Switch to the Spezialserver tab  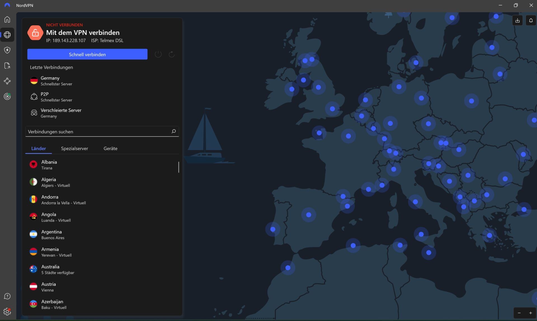[x=74, y=148]
